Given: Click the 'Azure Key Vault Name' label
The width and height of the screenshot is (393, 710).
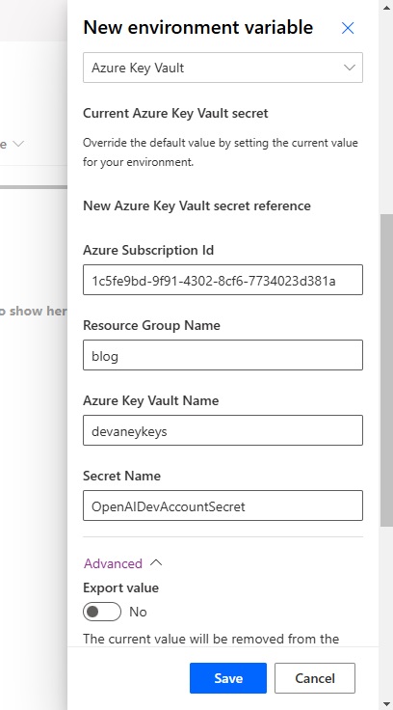Looking at the screenshot, I should coord(151,400).
